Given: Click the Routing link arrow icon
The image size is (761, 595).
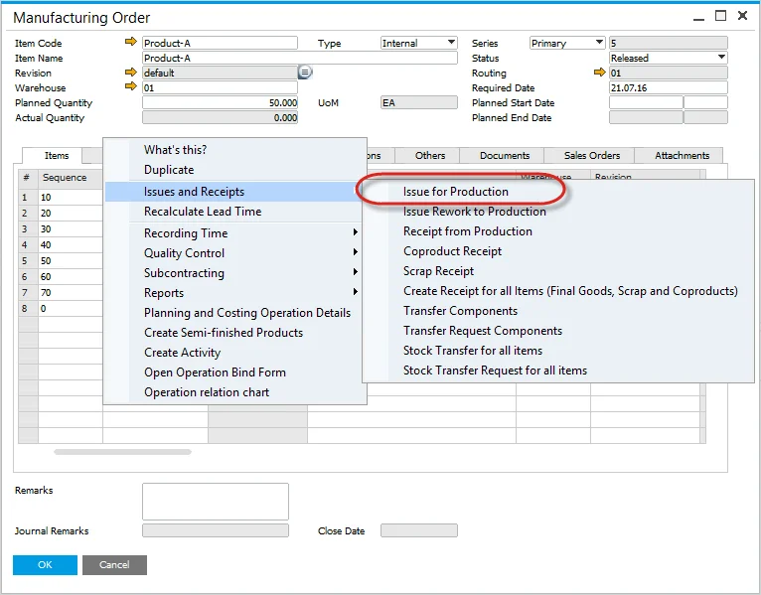Looking at the screenshot, I should [599, 73].
